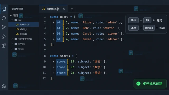The image size is (169, 95).
Task: Click the 资源管理器 panel title
Action: [x=17, y=9]
